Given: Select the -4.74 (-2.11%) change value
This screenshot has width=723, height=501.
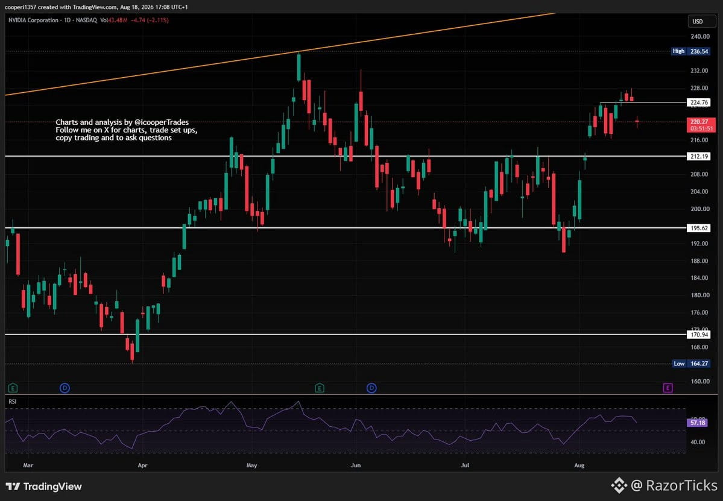Looking at the screenshot, I should tap(150, 20).
